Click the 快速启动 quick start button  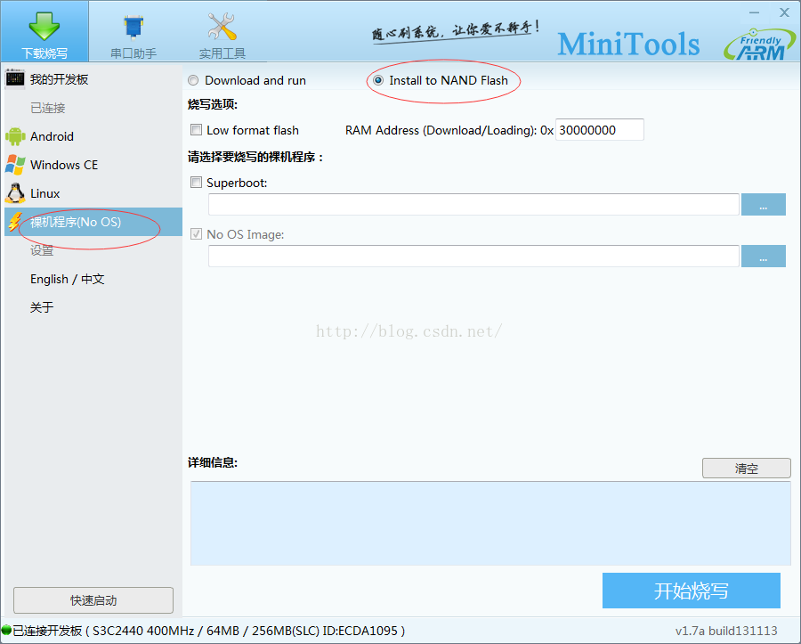pyautogui.click(x=93, y=600)
